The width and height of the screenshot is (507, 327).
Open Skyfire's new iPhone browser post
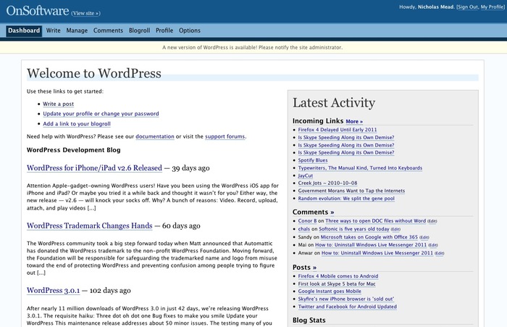[x=346, y=299]
